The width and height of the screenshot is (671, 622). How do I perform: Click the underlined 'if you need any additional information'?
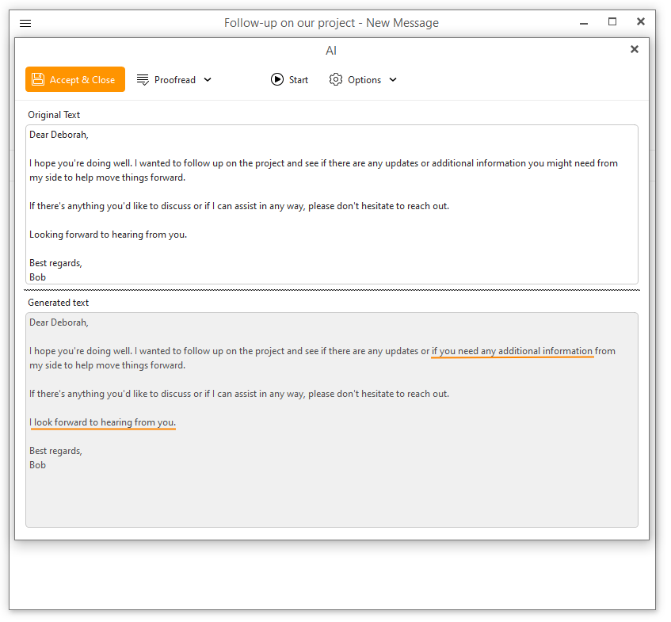513,352
